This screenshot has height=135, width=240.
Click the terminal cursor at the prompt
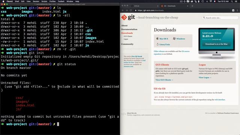pyautogui.click(x=58, y=124)
